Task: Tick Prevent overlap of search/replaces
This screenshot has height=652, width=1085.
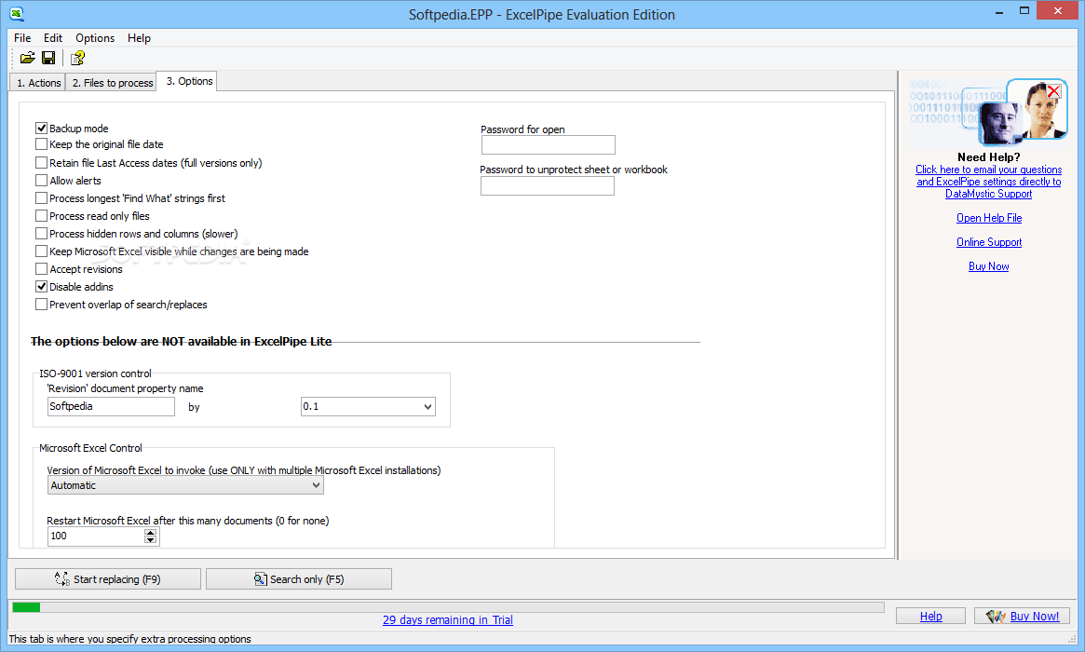Action: point(42,305)
